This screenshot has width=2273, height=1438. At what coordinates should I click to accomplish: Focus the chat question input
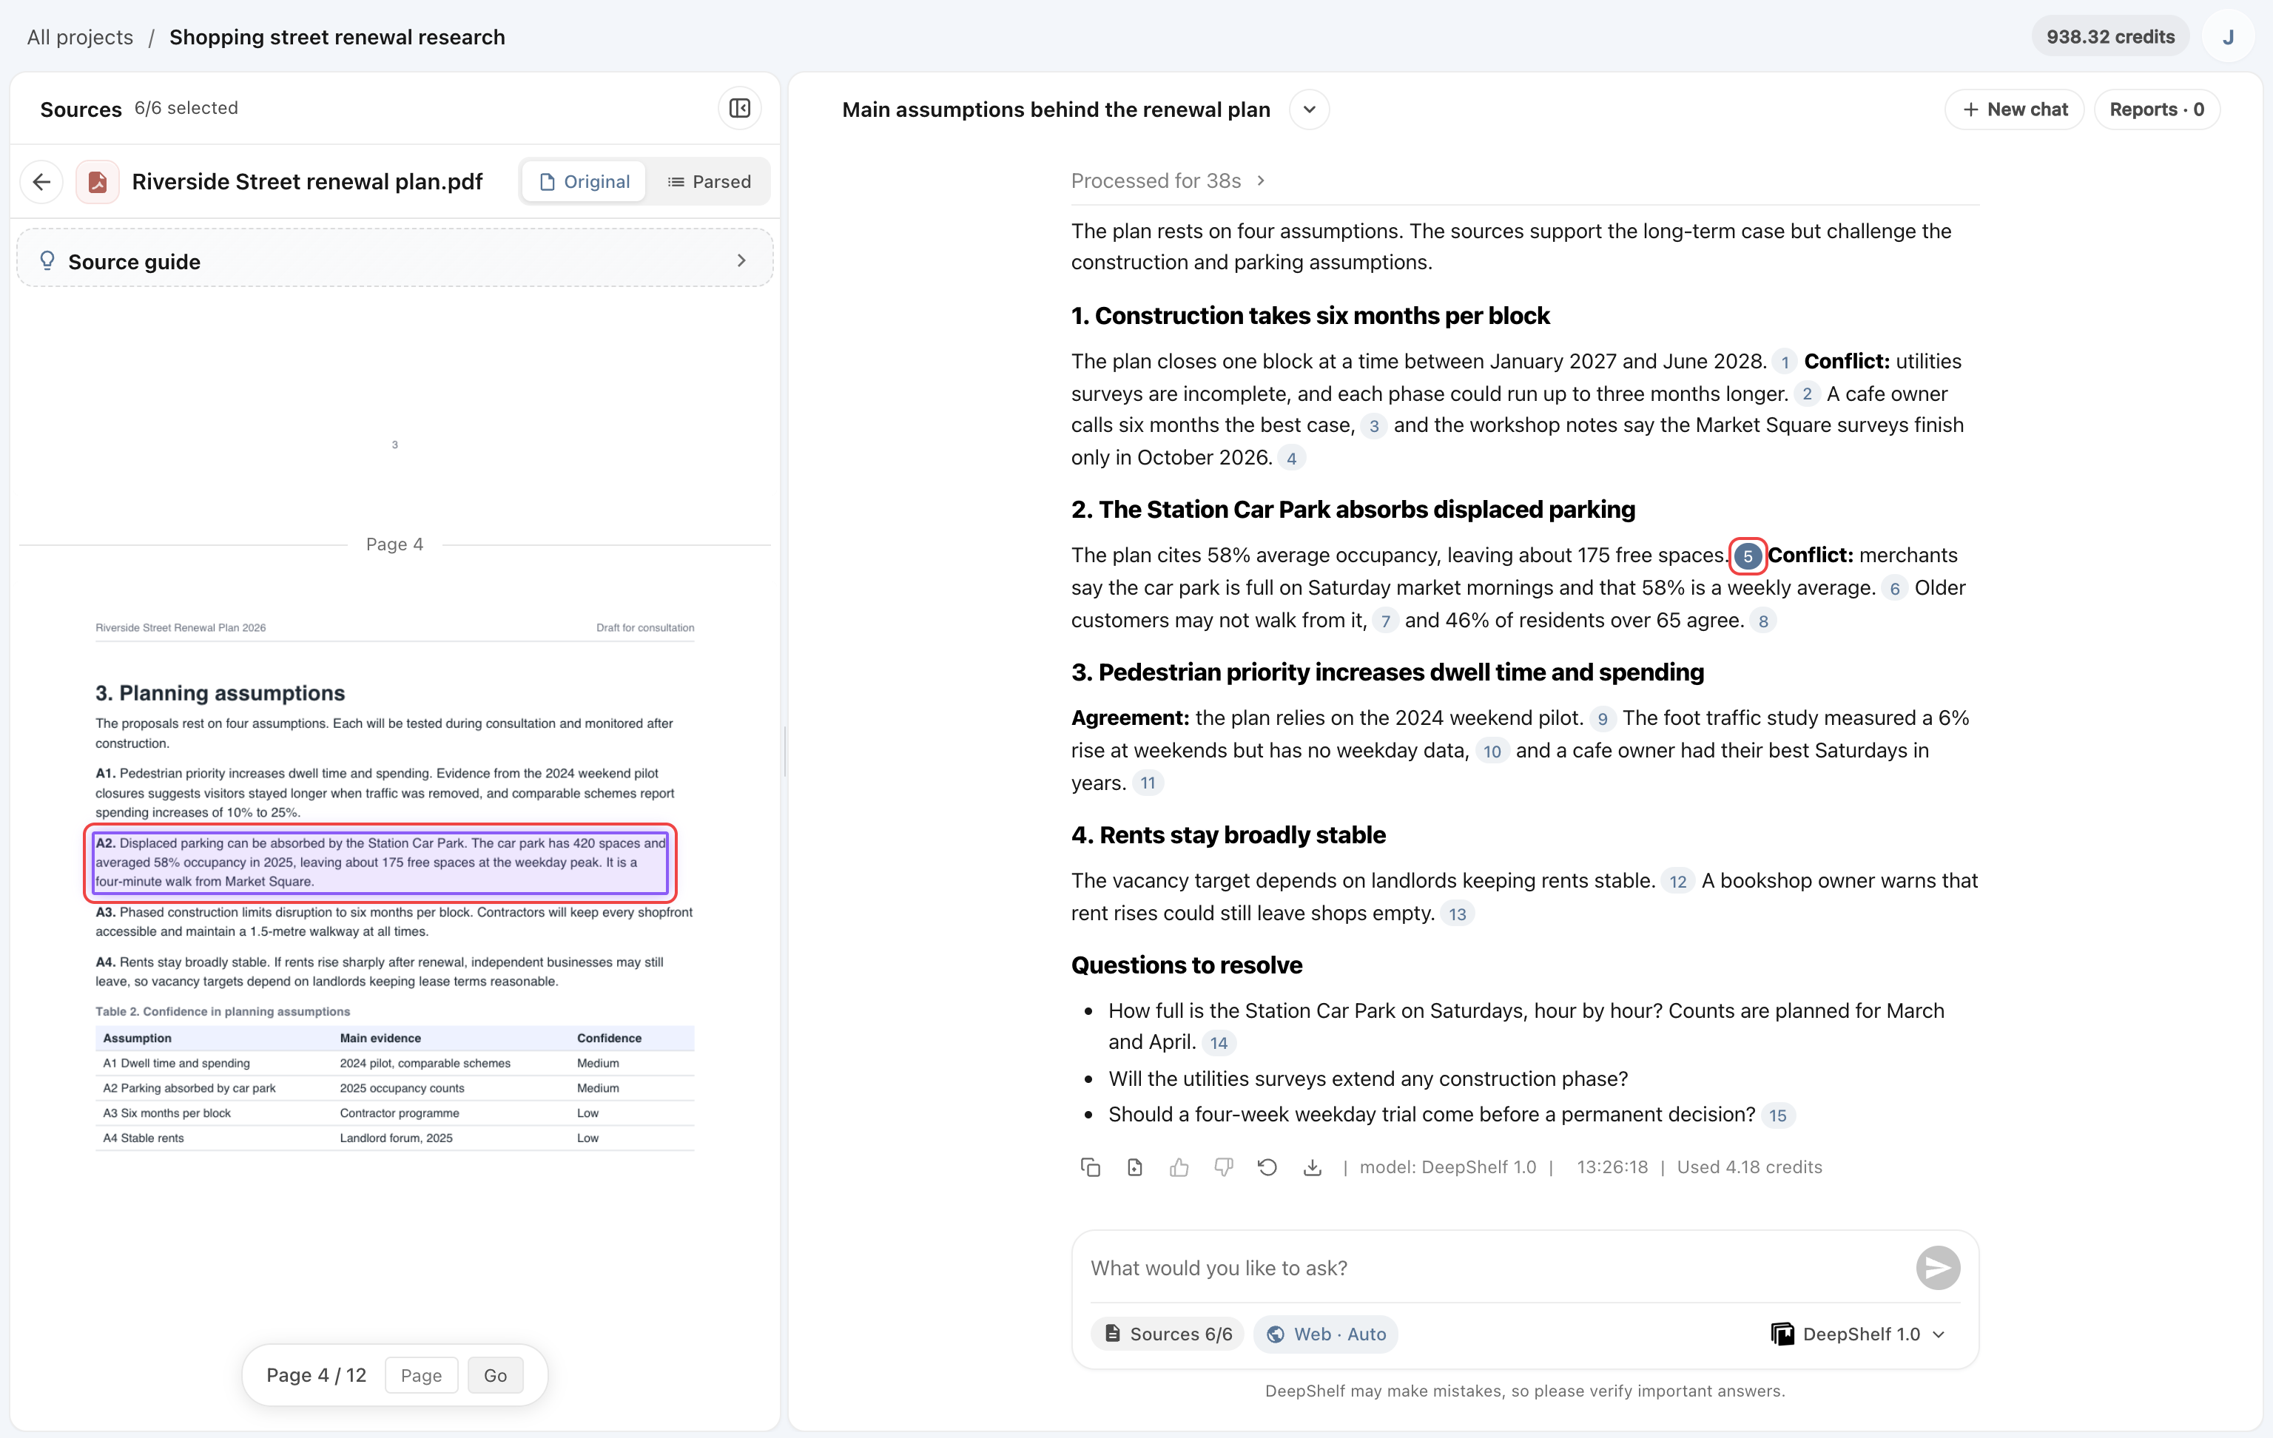point(1496,1267)
